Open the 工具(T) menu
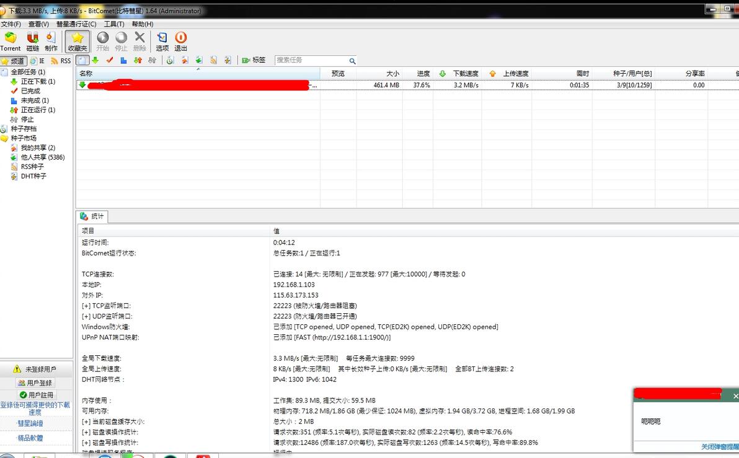739x458 pixels. [x=114, y=24]
